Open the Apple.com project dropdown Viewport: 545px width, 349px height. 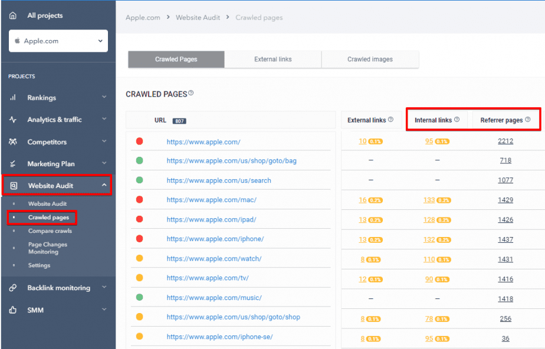(x=58, y=41)
